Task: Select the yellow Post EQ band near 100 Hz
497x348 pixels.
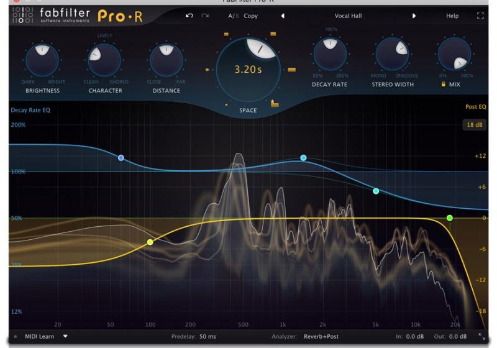Action: 150,242
